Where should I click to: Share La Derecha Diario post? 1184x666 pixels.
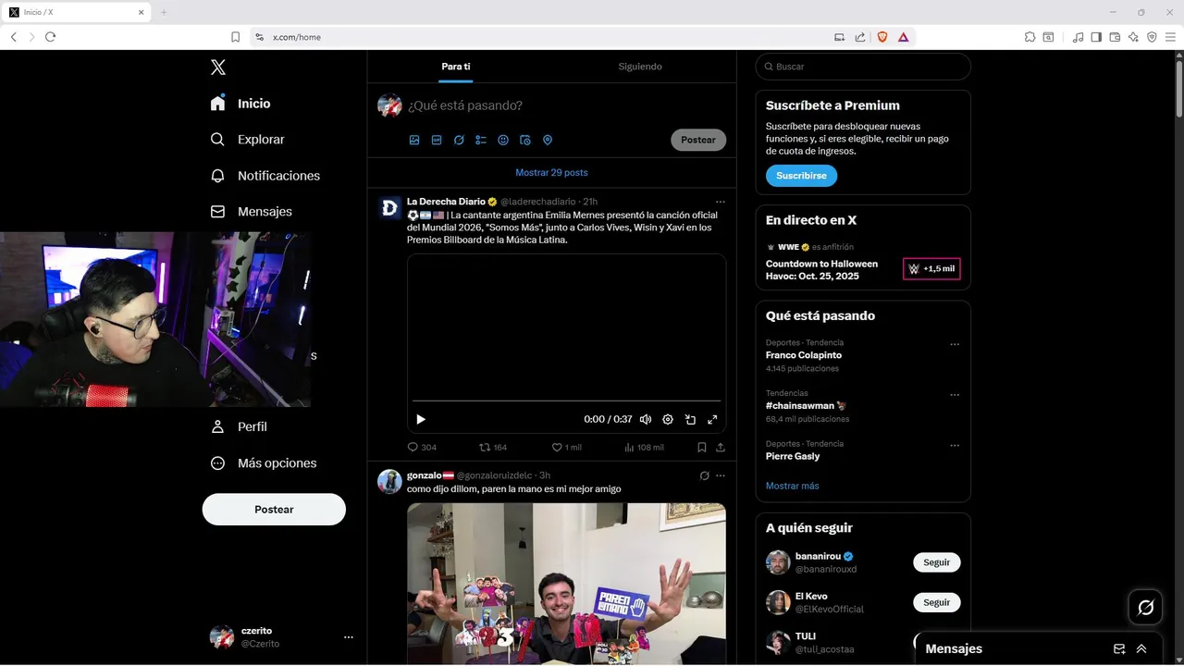(721, 448)
